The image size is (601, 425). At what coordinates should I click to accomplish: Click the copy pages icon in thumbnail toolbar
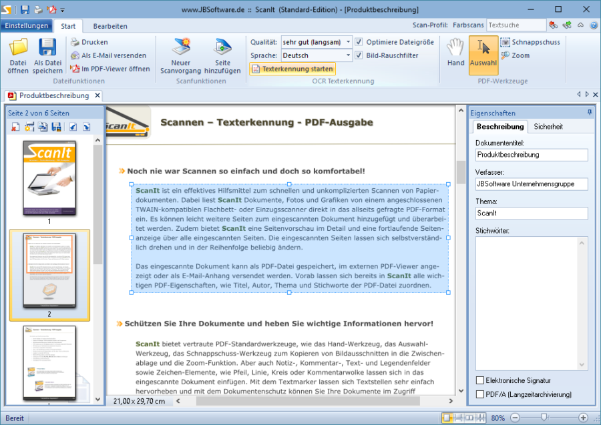(x=43, y=127)
